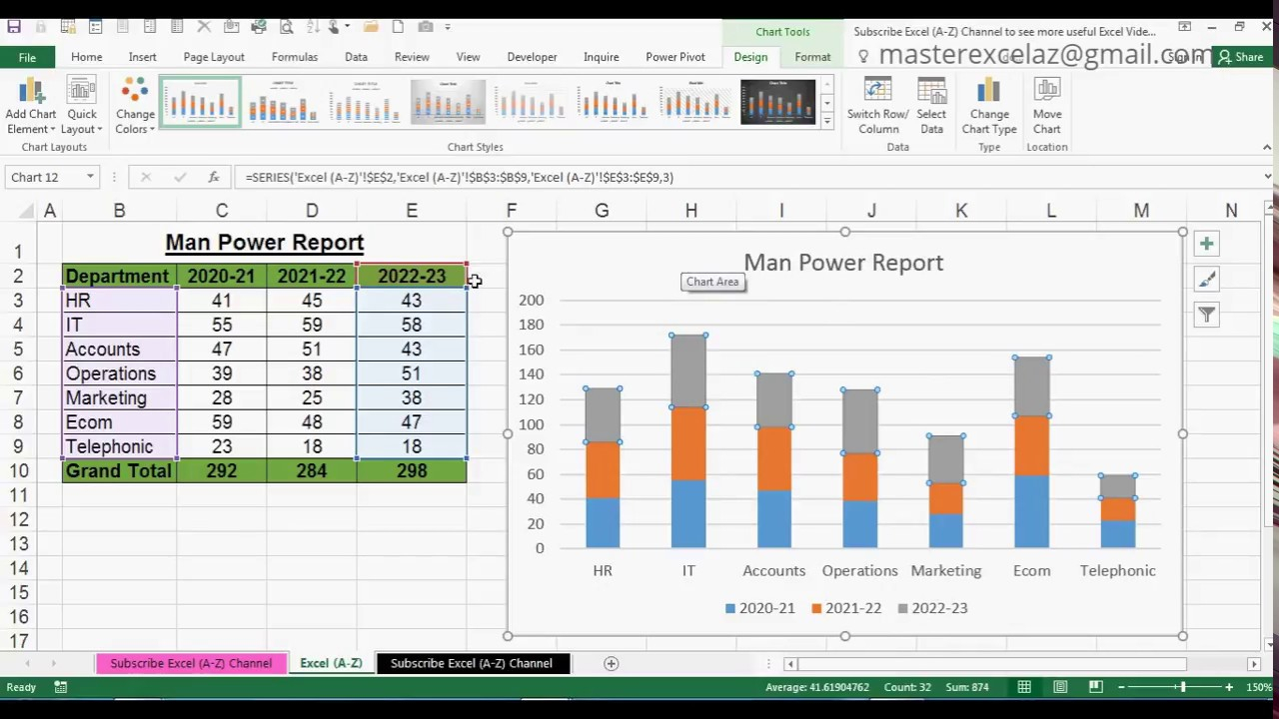Open Ribbon Display Options icon

point(1184,27)
